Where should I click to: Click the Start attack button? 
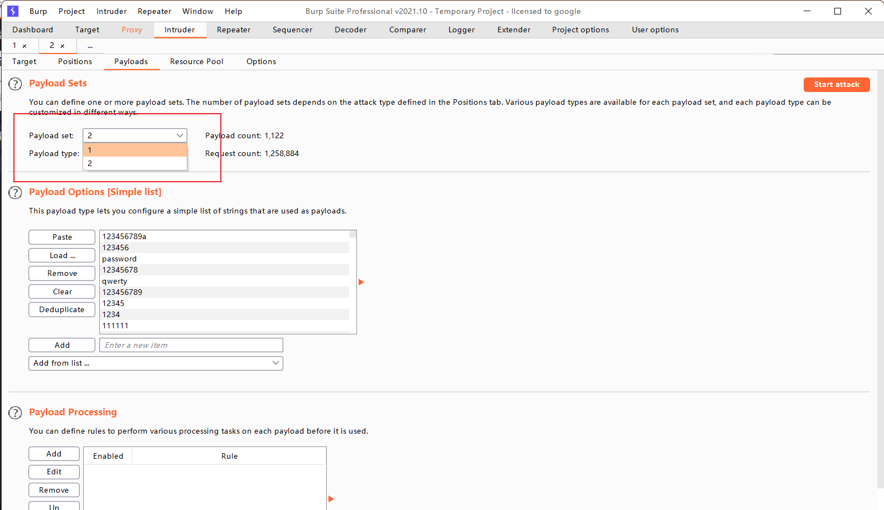point(837,84)
